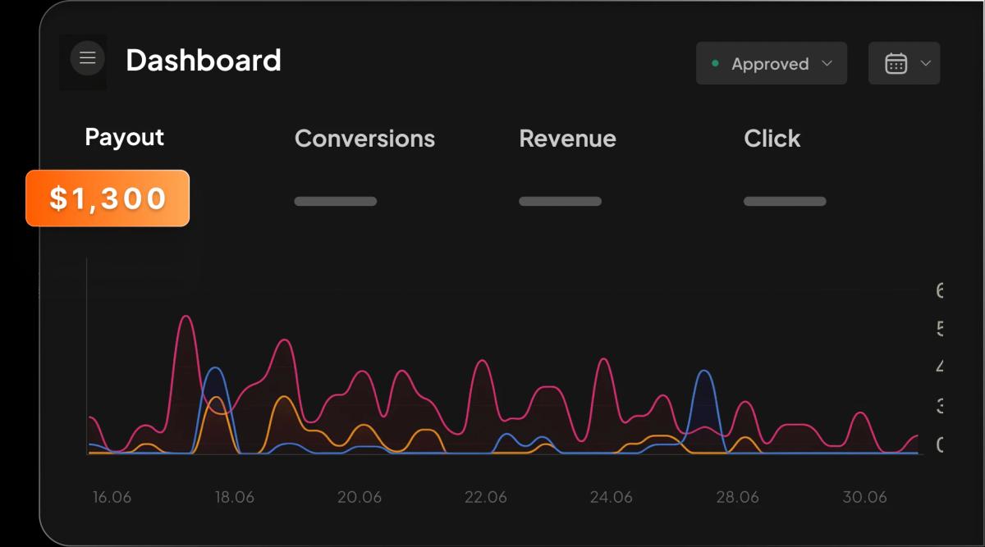Switch to the Conversions tab
The height and width of the screenshot is (547, 985).
pyautogui.click(x=364, y=139)
